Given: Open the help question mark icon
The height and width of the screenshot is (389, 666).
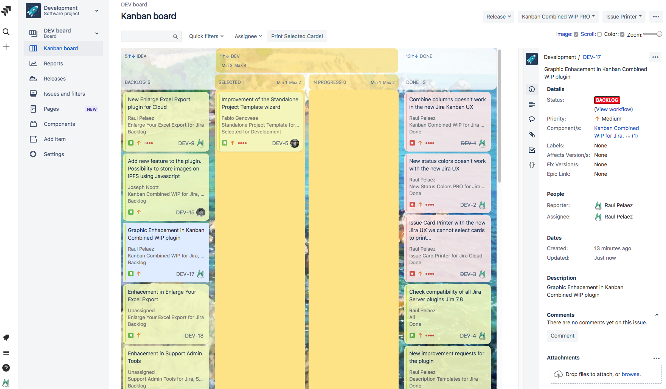Looking at the screenshot, I should pyautogui.click(x=6, y=368).
